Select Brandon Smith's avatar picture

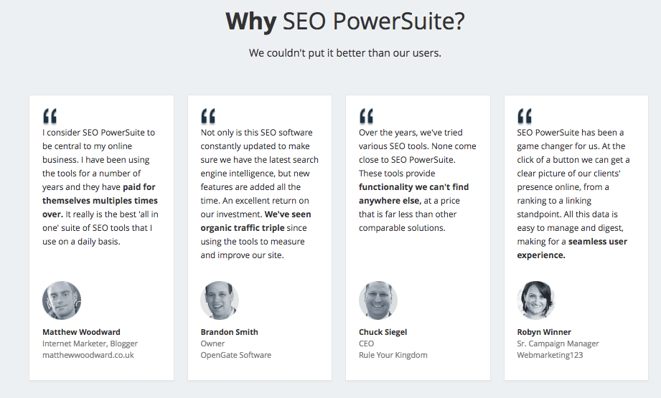pos(220,300)
